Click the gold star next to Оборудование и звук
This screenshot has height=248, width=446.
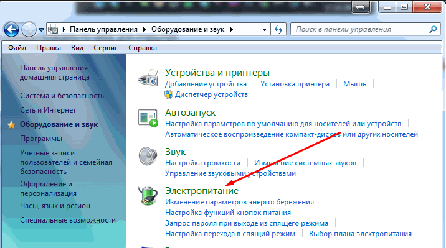(x=11, y=124)
